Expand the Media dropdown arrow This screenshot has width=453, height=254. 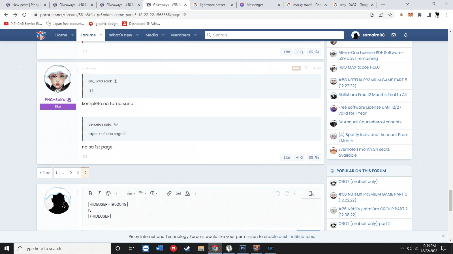tap(163, 35)
